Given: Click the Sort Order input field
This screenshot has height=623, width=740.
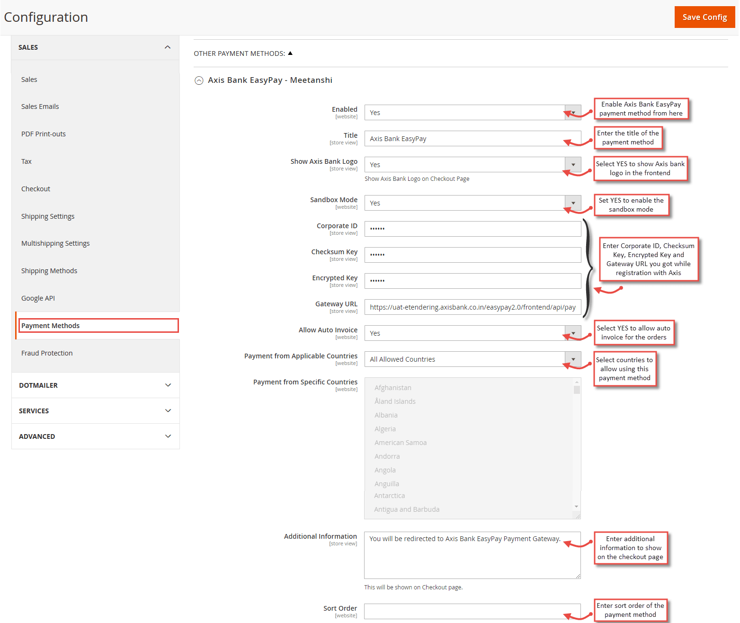Looking at the screenshot, I should coord(472,611).
